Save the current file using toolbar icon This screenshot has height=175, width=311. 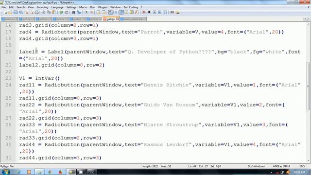point(16,12)
